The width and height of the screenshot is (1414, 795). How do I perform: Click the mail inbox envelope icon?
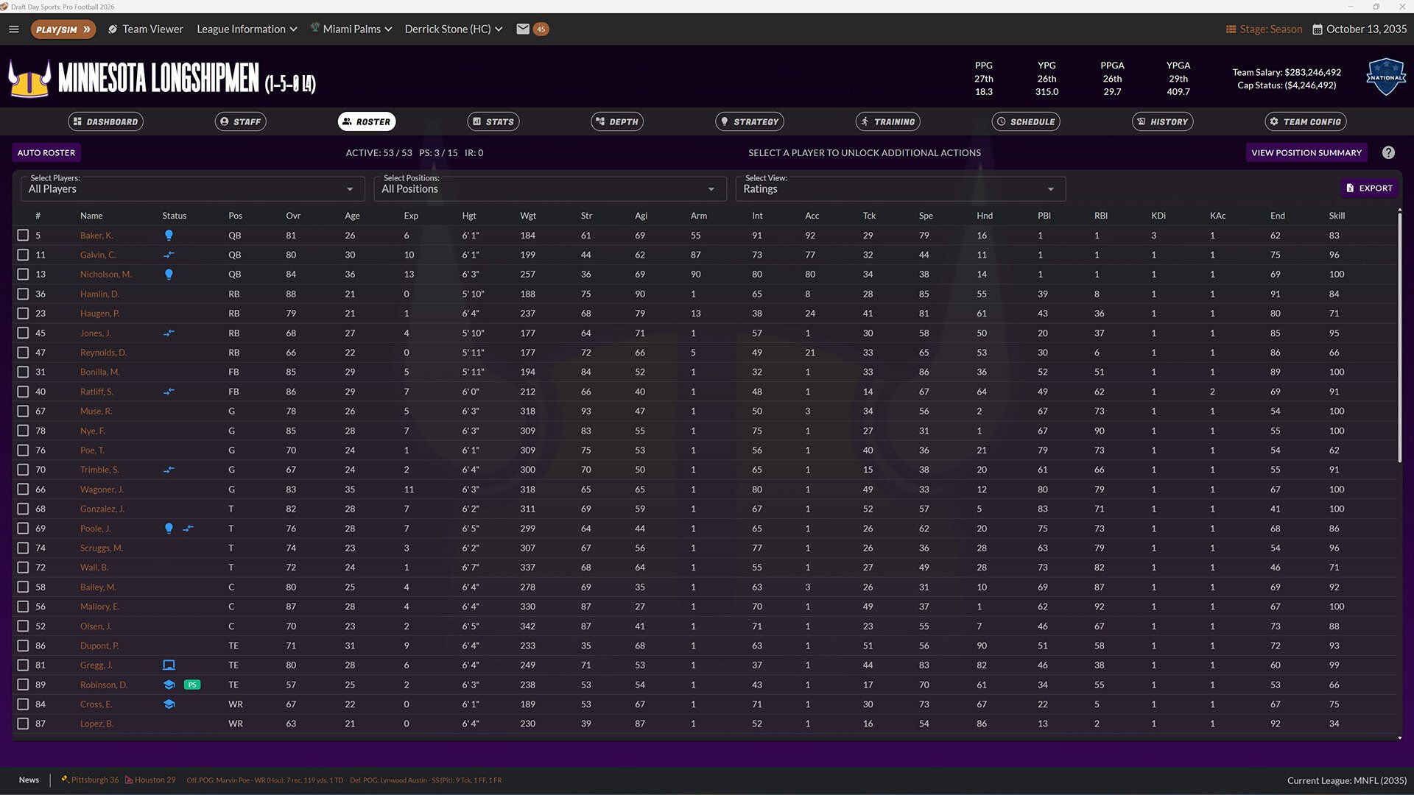(x=523, y=29)
